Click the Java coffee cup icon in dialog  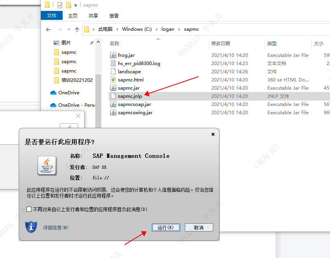tap(47, 166)
